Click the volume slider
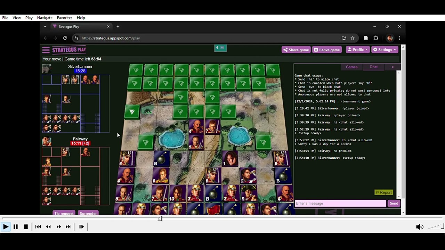445x250 pixels. coord(436,227)
